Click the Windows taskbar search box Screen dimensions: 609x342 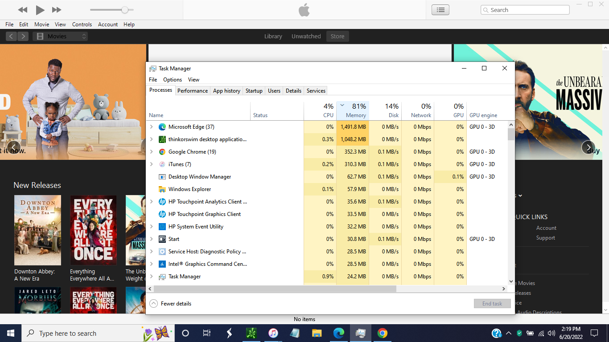(x=98, y=333)
